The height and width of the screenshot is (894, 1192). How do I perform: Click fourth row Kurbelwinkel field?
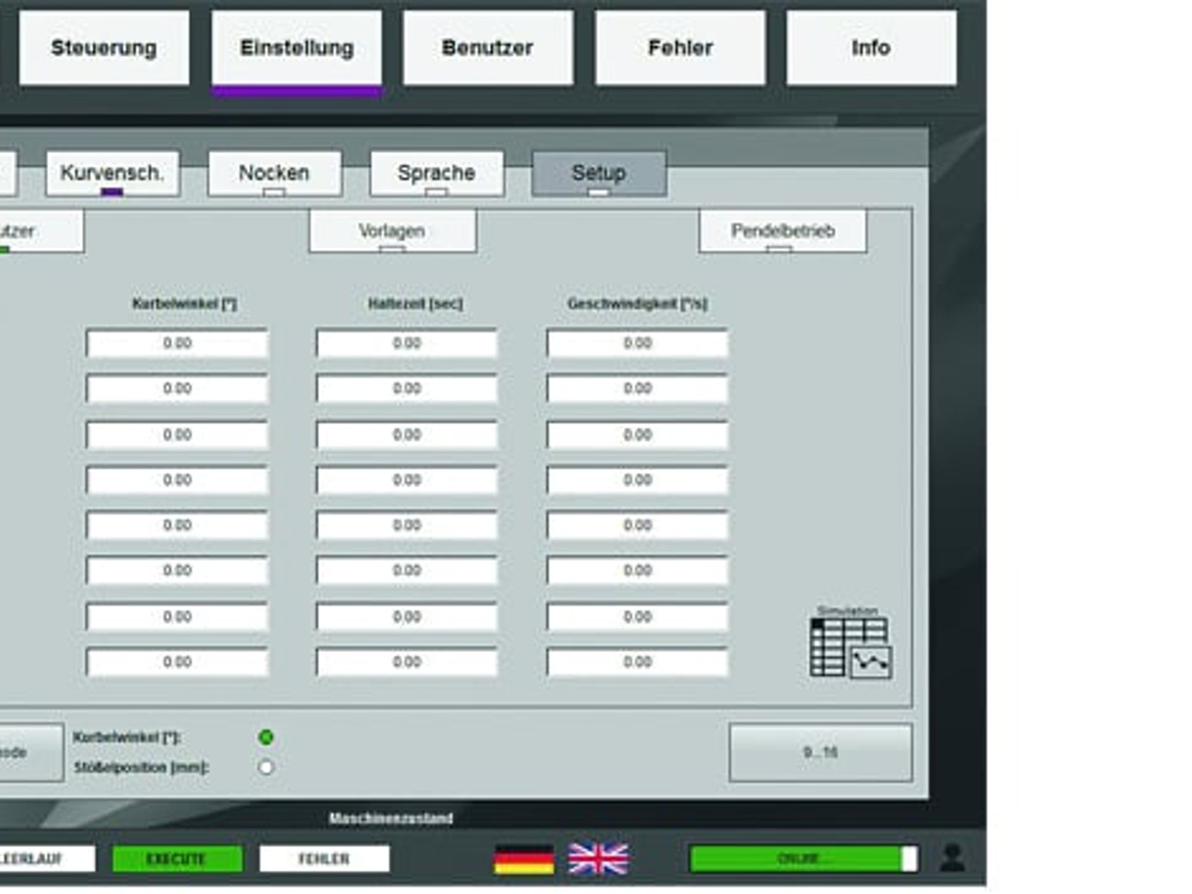point(177,480)
